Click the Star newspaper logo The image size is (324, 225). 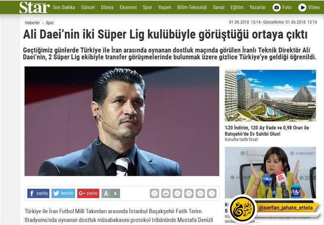coord(34,7)
